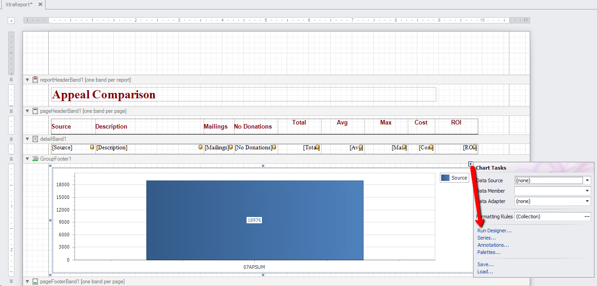
Task: Click the pageFooterBand1 band icon
Action: pos(35,281)
